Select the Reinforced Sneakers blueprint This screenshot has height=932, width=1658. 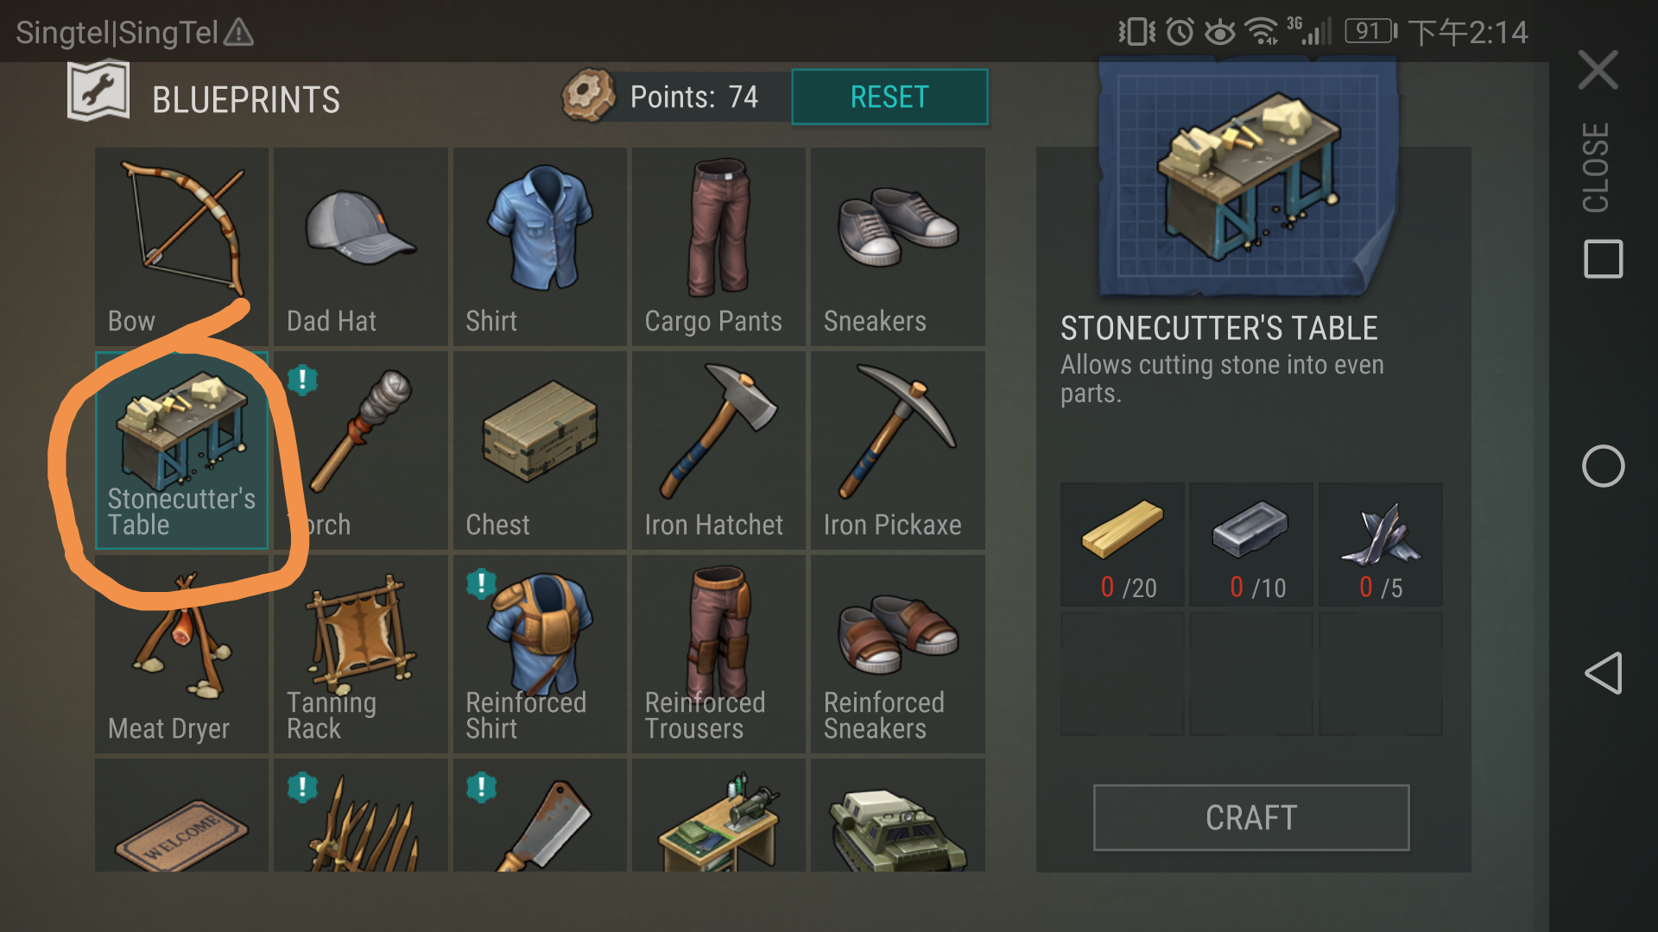point(898,654)
